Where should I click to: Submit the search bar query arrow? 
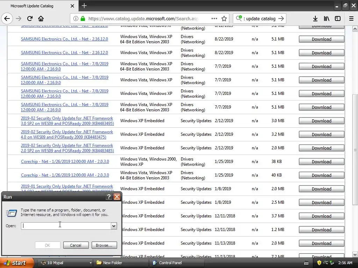[281, 19]
